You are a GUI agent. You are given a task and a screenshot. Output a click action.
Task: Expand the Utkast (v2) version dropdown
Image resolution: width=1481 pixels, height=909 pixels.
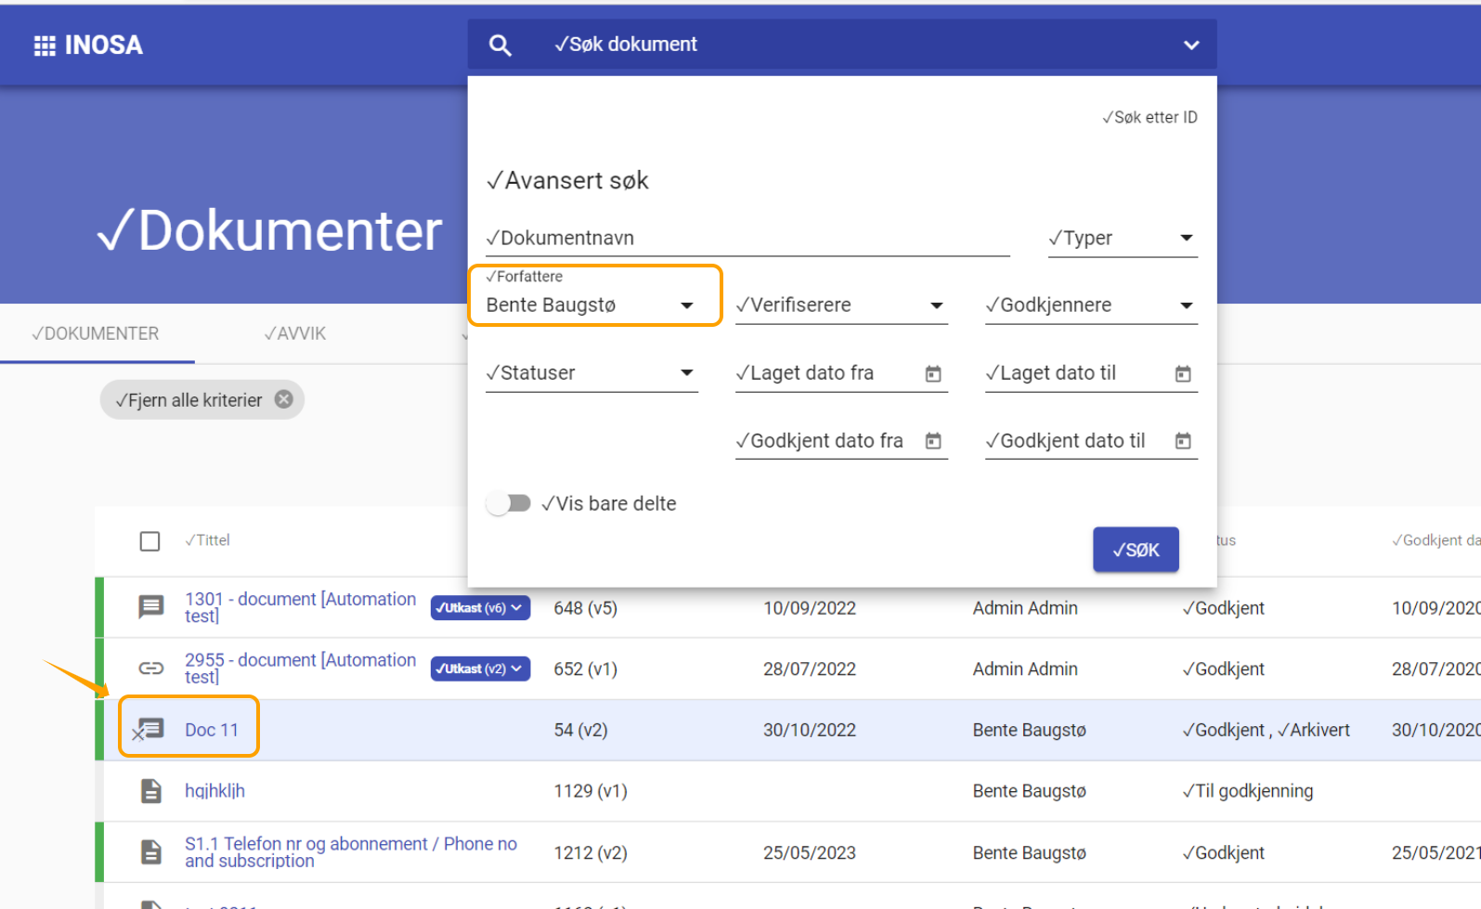tap(480, 669)
